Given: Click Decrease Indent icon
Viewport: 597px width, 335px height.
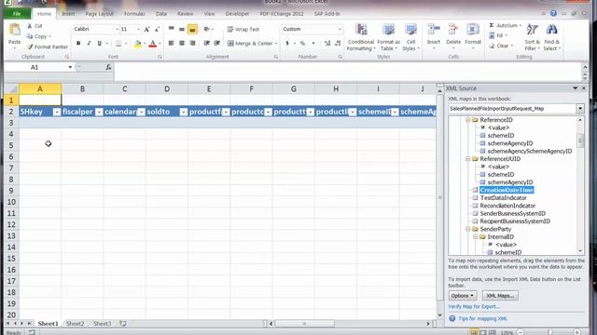Looking at the screenshot, I should click(207, 44).
